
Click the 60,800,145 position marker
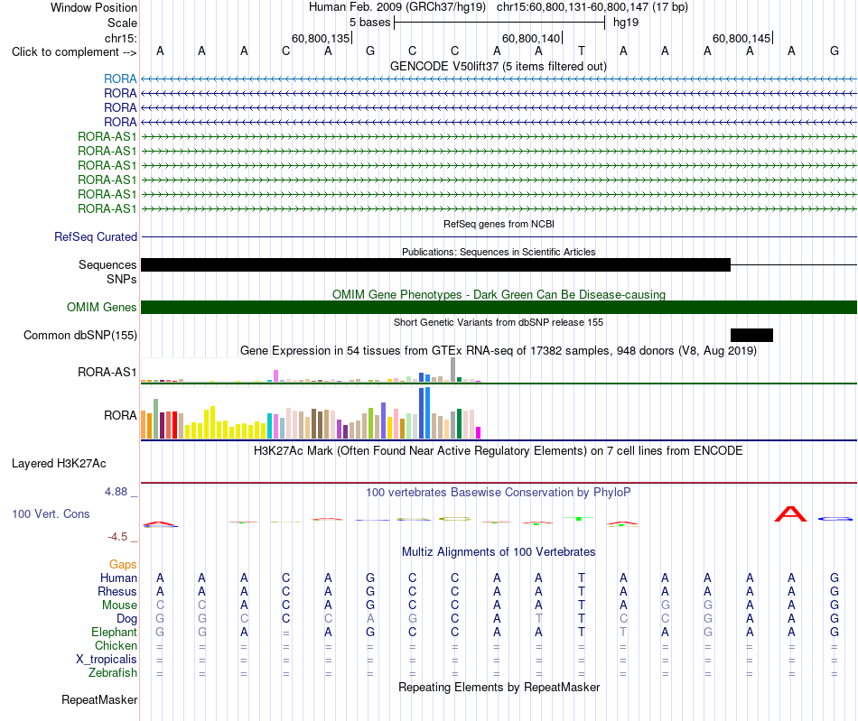(741, 38)
